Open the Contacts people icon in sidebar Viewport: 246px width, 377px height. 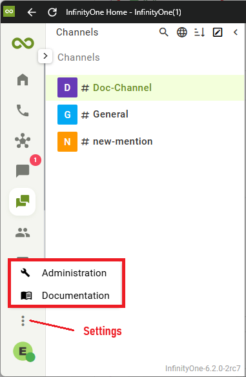[23, 232]
